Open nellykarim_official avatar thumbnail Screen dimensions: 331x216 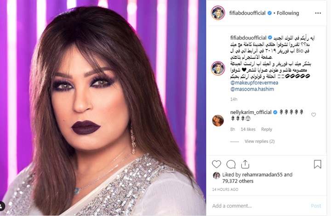pos(218,121)
